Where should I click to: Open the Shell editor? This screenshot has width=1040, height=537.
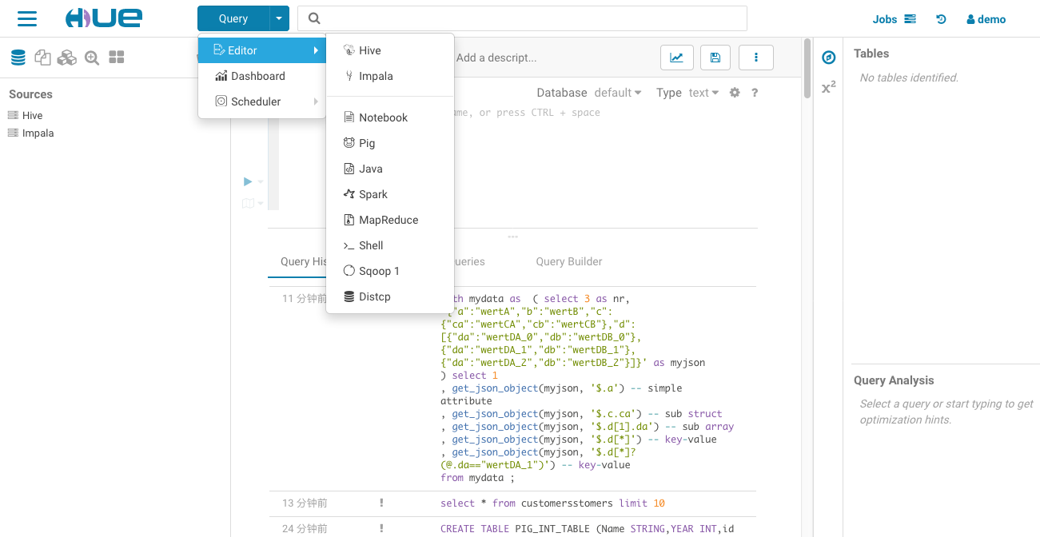point(390,245)
